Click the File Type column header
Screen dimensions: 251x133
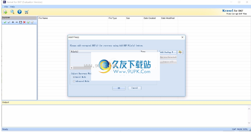(117, 18)
